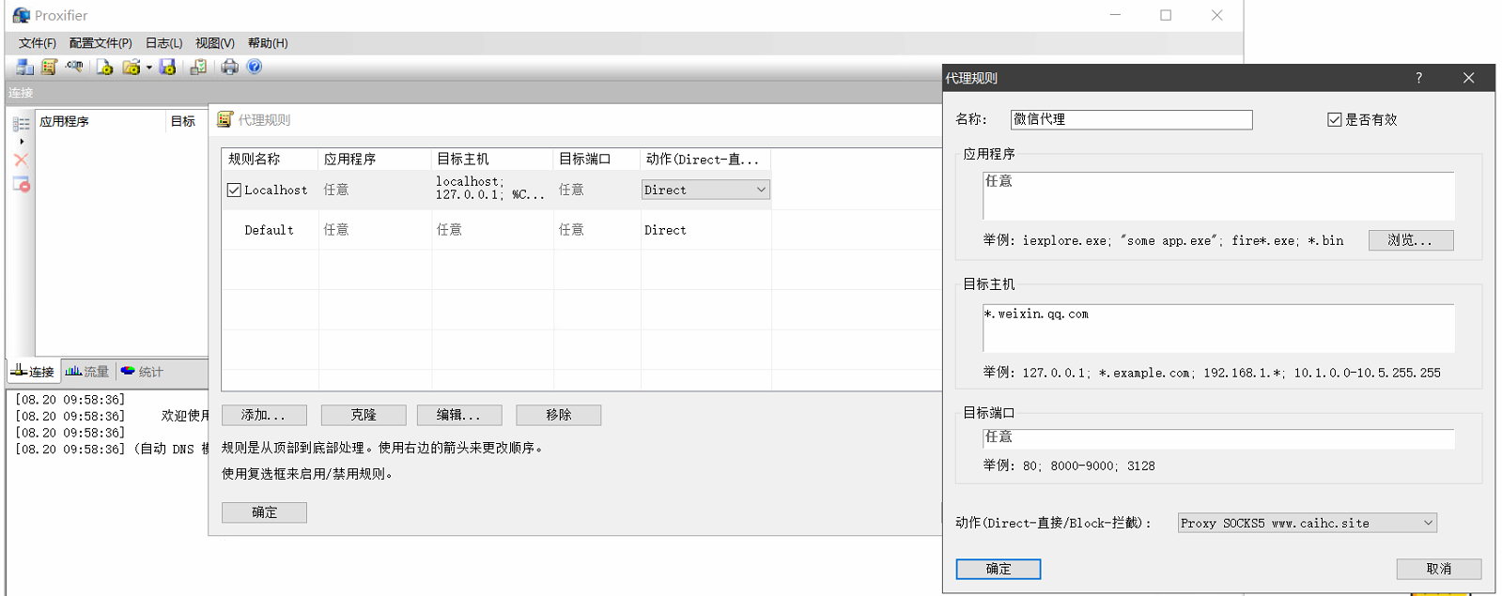
Task: Click the 目标主机 column header
Action: pos(492,159)
